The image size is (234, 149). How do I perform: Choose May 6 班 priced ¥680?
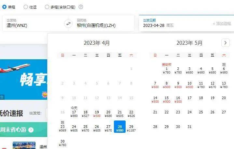(224, 69)
